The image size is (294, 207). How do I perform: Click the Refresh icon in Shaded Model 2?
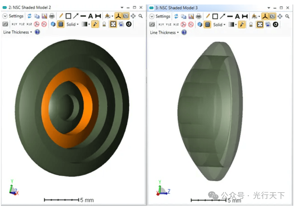(x=29, y=16)
